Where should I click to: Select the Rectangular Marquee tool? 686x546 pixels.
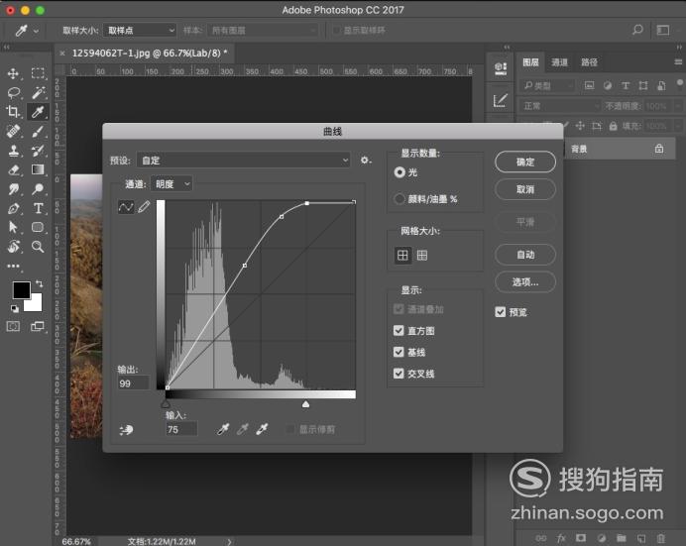pyautogui.click(x=38, y=73)
